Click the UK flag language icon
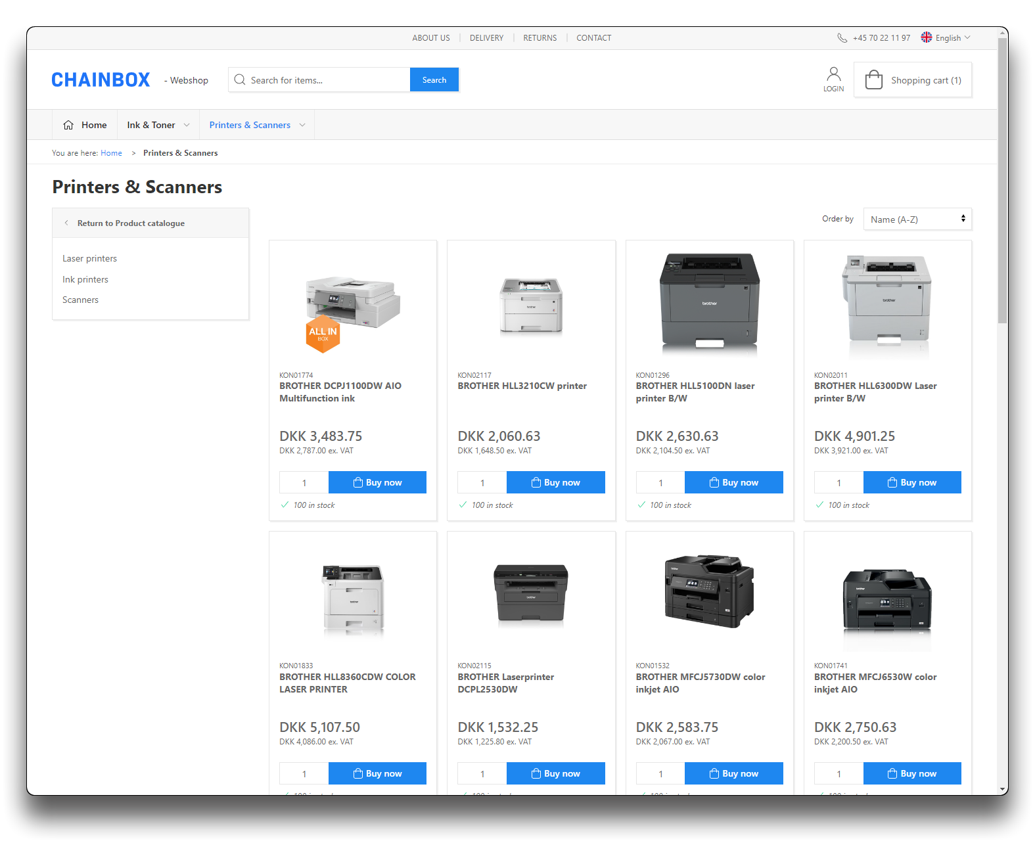This screenshot has width=1035, height=843. pyautogui.click(x=927, y=37)
